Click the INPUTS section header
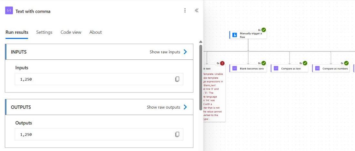Screen dimensions: 355x151 coord(99,52)
